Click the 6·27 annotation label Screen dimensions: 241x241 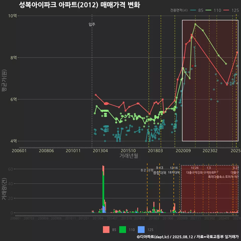pyautogui.click(x=236, y=168)
